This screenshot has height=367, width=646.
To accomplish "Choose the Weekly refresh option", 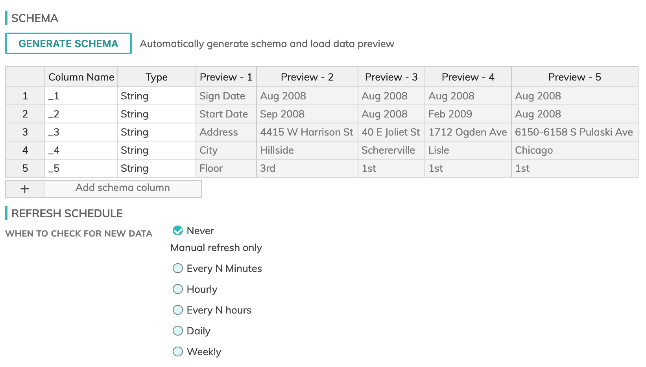I will pyautogui.click(x=178, y=352).
